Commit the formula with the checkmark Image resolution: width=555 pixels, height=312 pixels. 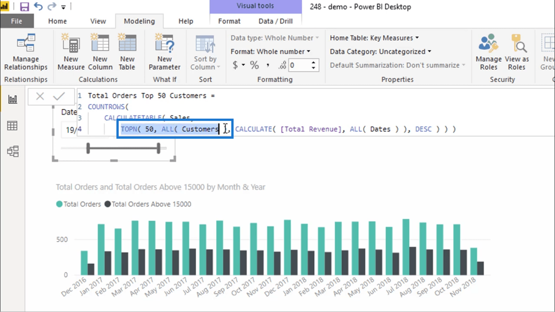(59, 96)
